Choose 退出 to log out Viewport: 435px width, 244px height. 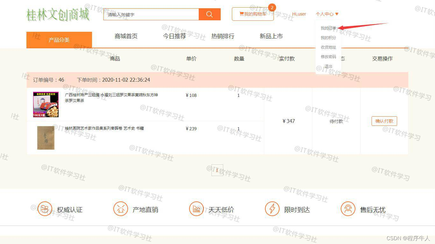328,66
